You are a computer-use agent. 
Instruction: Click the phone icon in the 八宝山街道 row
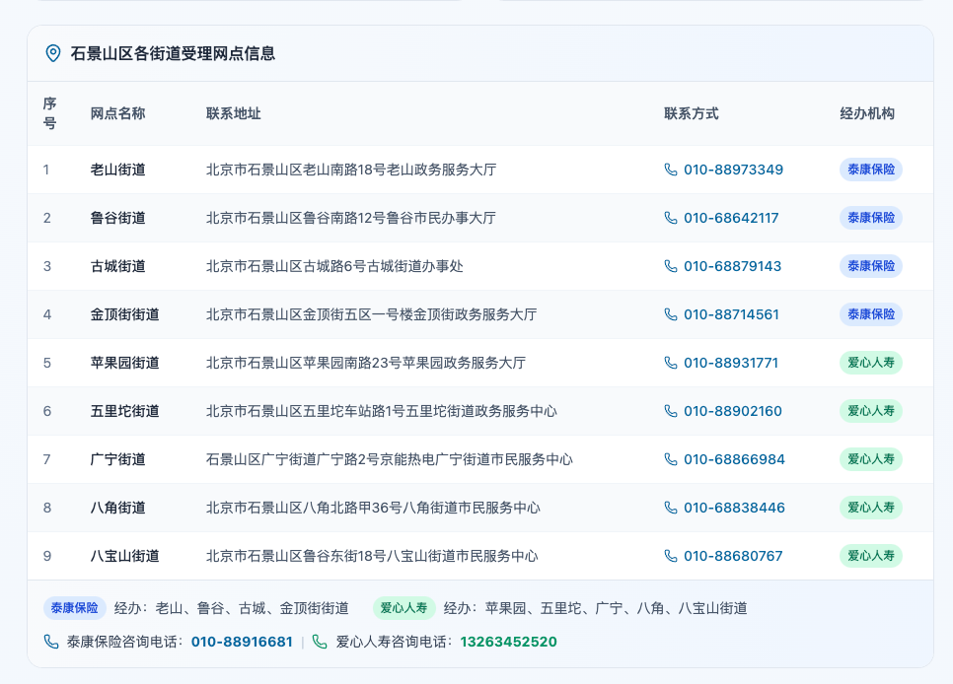point(671,556)
